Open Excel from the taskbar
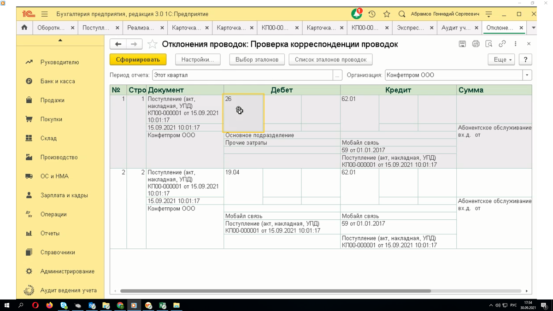The image size is (553, 311). pyautogui.click(x=162, y=305)
